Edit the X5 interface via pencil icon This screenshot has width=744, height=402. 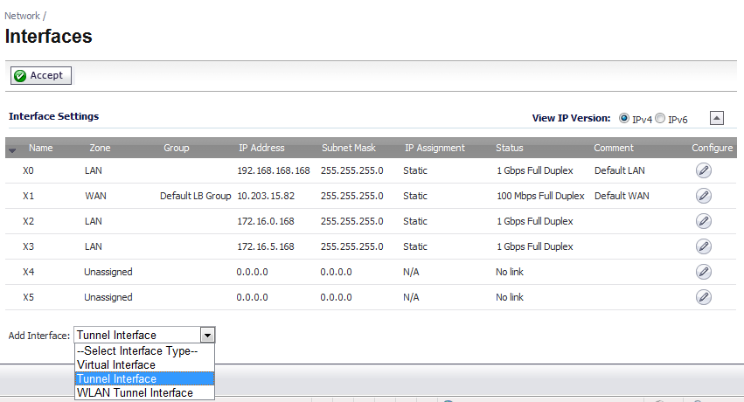(x=703, y=297)
